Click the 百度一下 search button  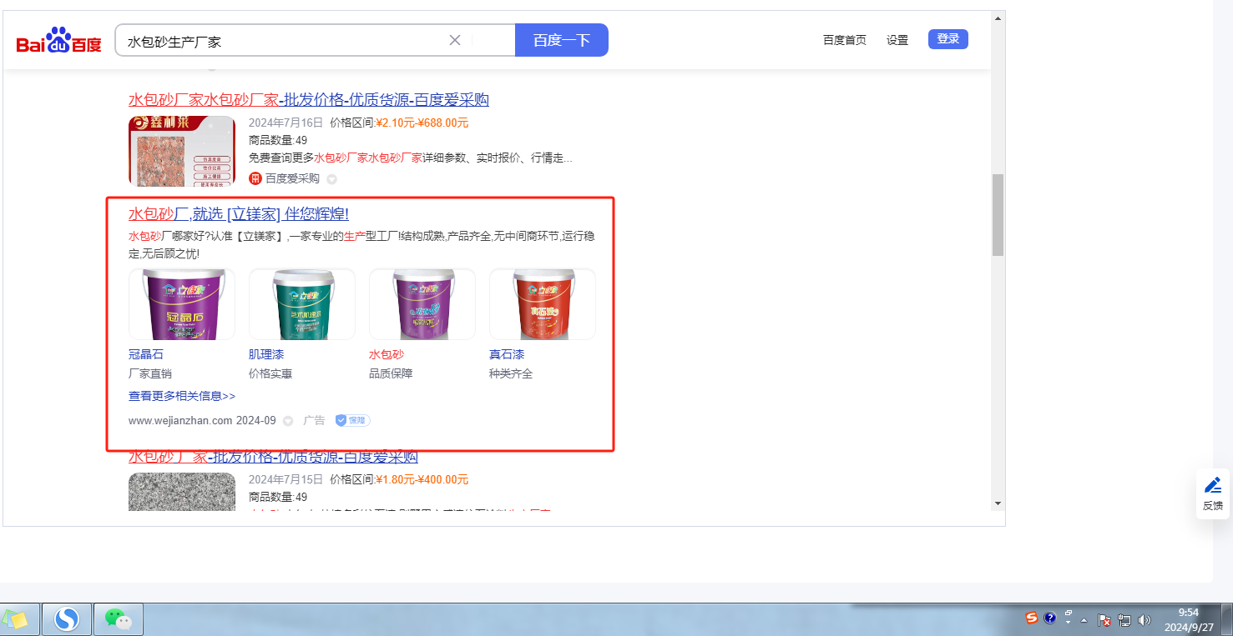[562, 40]
